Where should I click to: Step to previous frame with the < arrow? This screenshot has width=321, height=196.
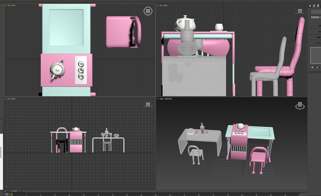(x=5, y=191)
